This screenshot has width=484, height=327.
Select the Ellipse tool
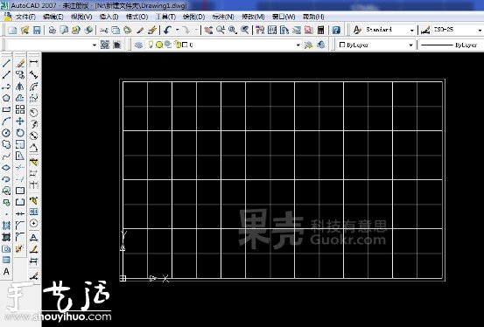[6, 168]
